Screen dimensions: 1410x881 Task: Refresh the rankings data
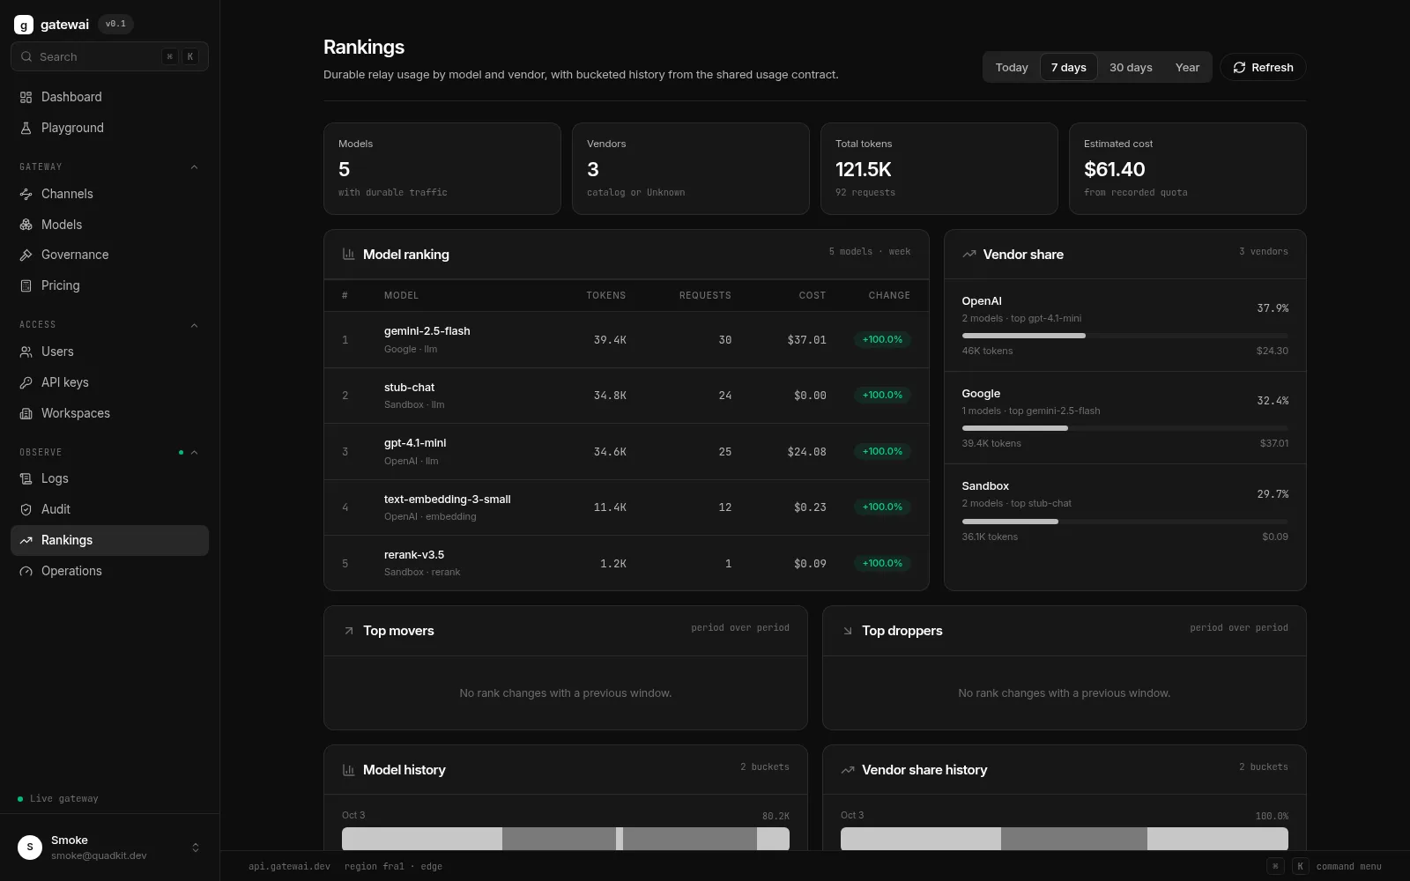(x=1263, y=68)
